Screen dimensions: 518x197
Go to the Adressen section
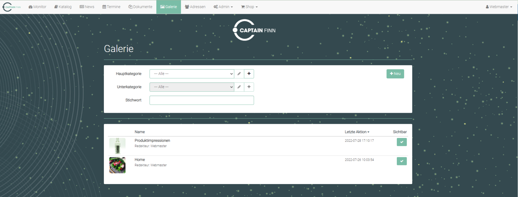(195, 7)
